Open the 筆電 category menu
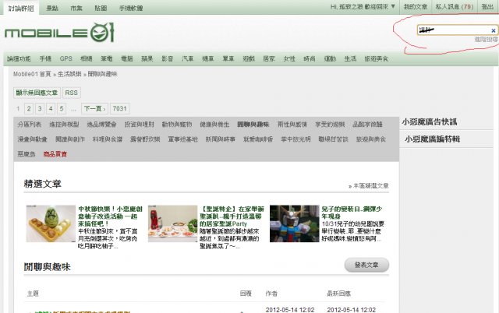 pos(107,59)
